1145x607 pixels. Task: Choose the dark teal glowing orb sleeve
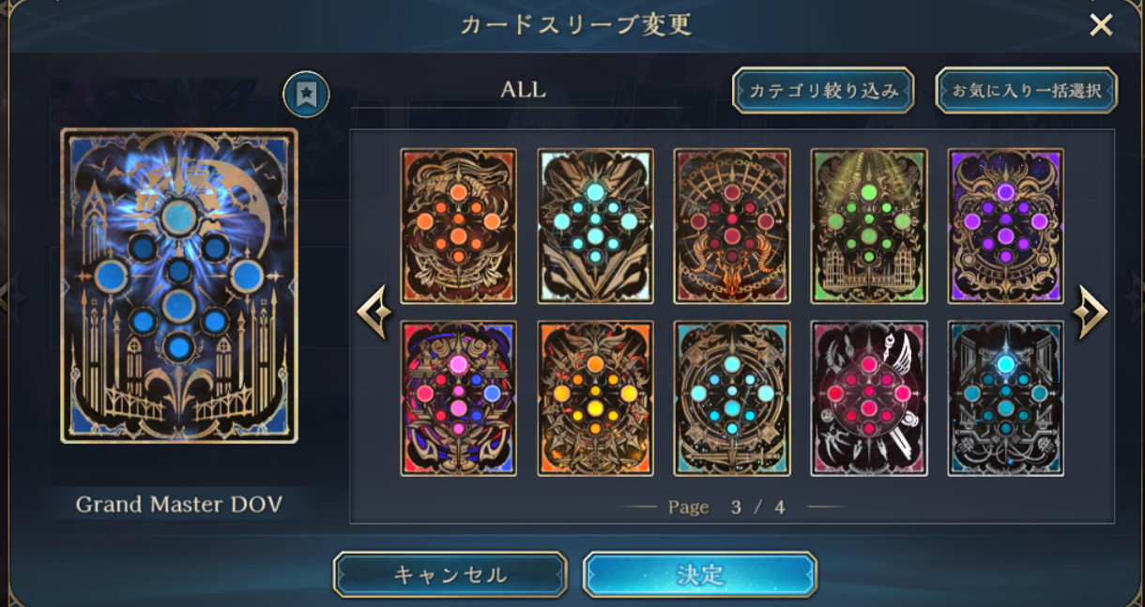[x=1005, y=399]
